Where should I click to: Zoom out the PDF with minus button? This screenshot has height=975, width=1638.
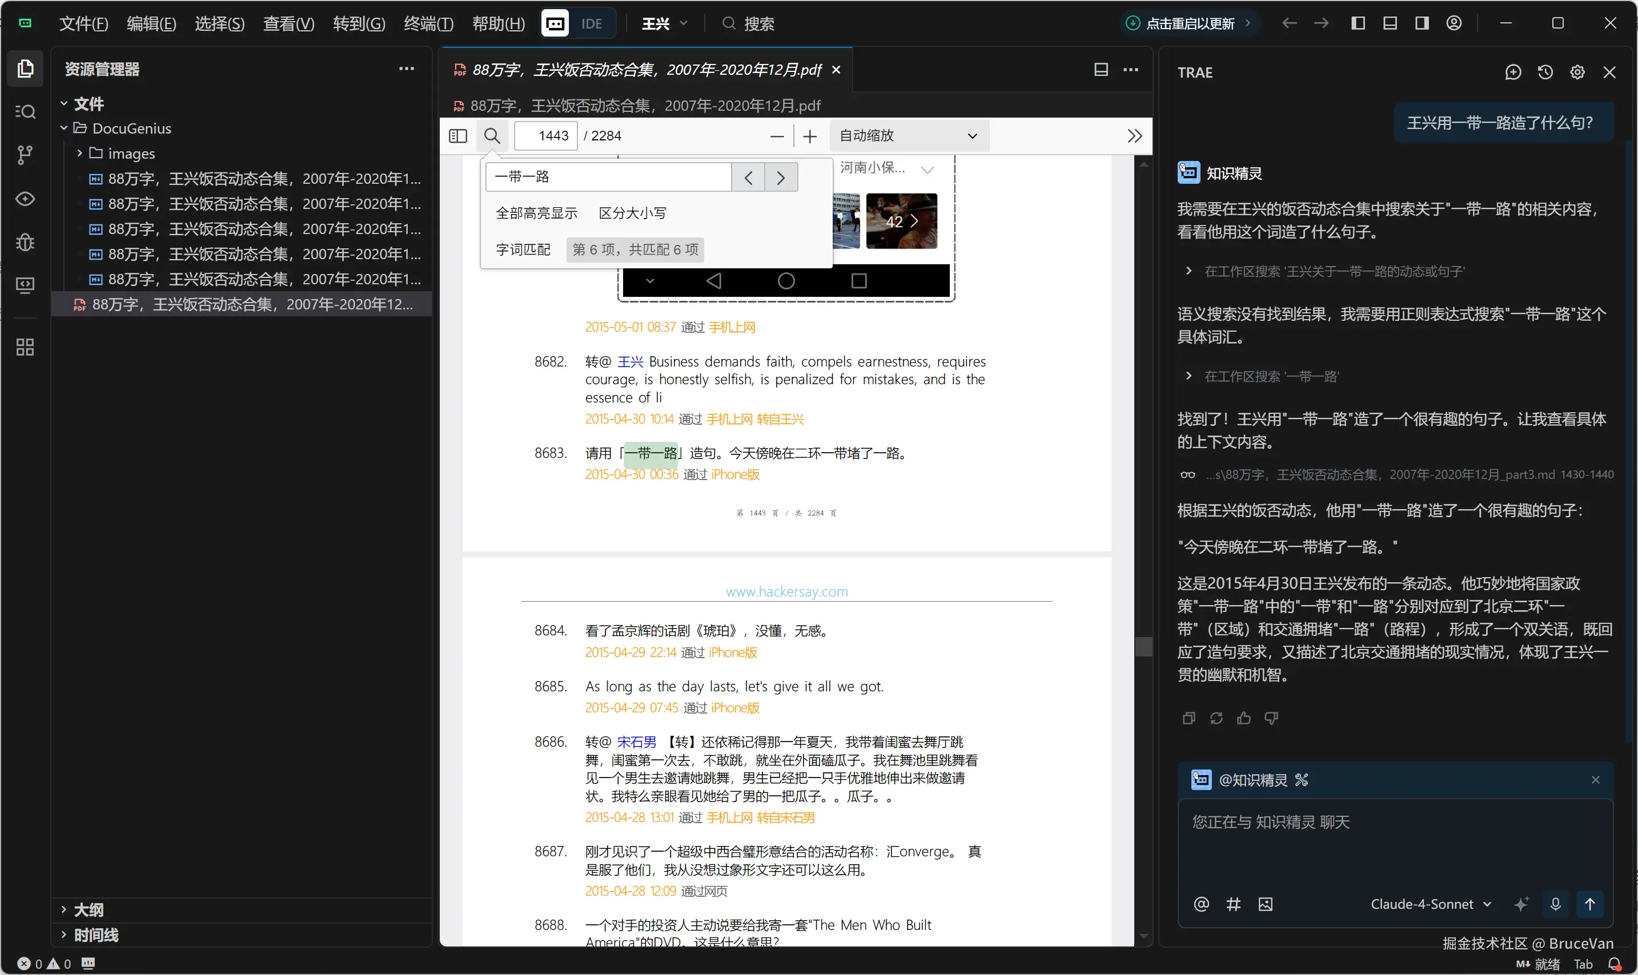click(x=776, y=136)
